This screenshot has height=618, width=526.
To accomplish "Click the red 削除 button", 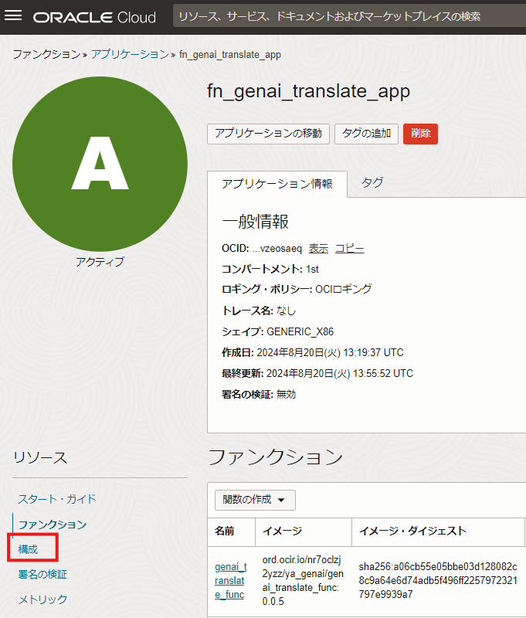I will (x=420, y=134).
